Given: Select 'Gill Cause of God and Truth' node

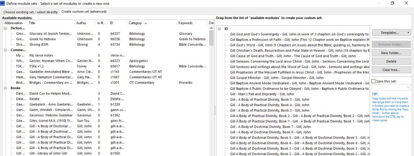Looking at the screenshot, I should 293,56.
